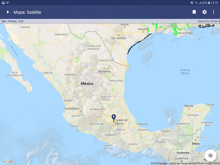The image size is (220, 165).
Task: Click the 'JALISCO' state label
Action: tap(76, 116)
